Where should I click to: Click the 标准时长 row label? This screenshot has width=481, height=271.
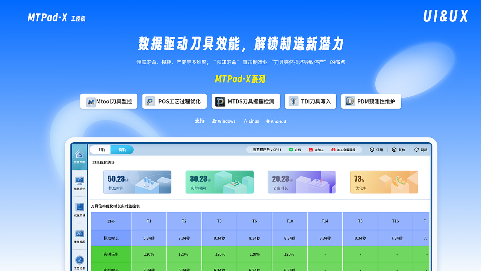click(x=111, y=238)
